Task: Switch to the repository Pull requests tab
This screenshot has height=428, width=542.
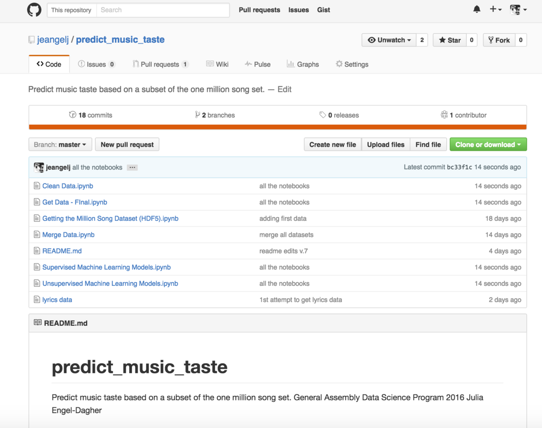Action: click(x=161, y=64)
